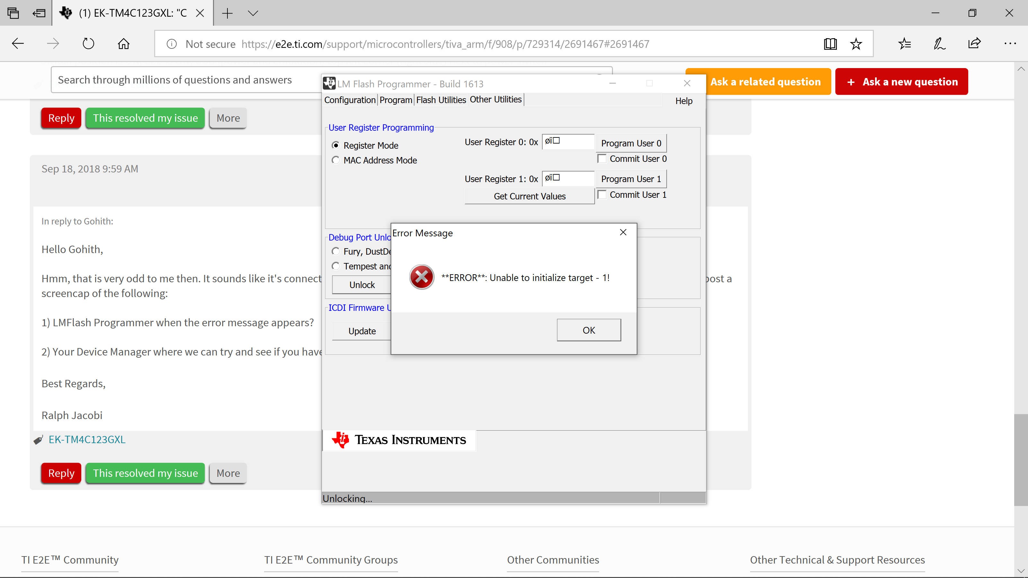
Task: Open the Help menu
Action: click(x=684, y=101)
